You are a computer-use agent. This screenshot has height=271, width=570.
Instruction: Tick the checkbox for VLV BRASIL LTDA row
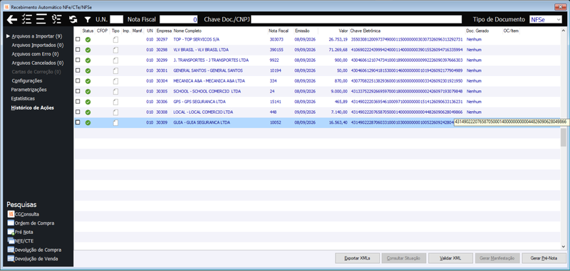[78, 49]
